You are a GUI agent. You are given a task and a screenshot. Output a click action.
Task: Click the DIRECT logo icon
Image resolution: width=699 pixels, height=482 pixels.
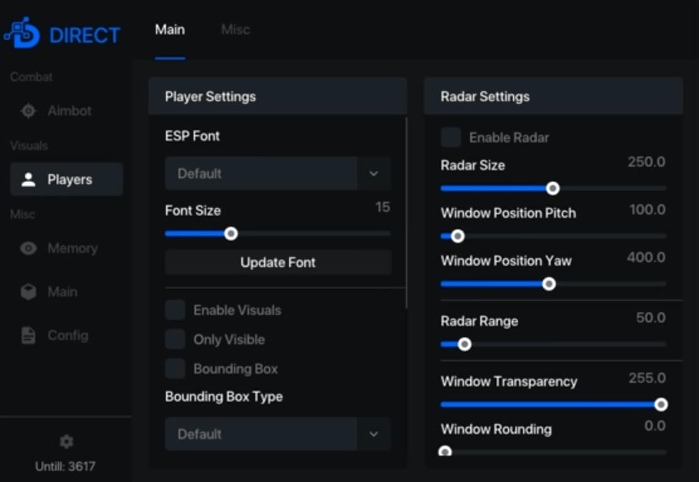(x=21, y=34)
